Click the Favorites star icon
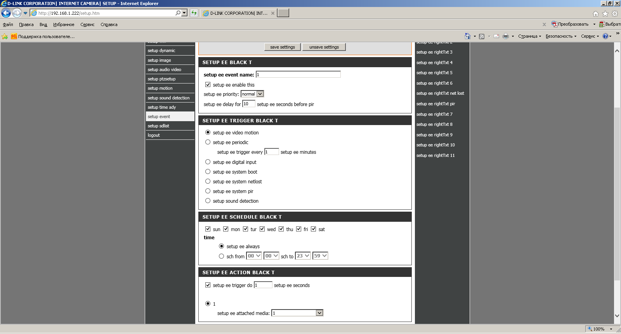This screenshot has width=621, height=334. coord(605,14)
